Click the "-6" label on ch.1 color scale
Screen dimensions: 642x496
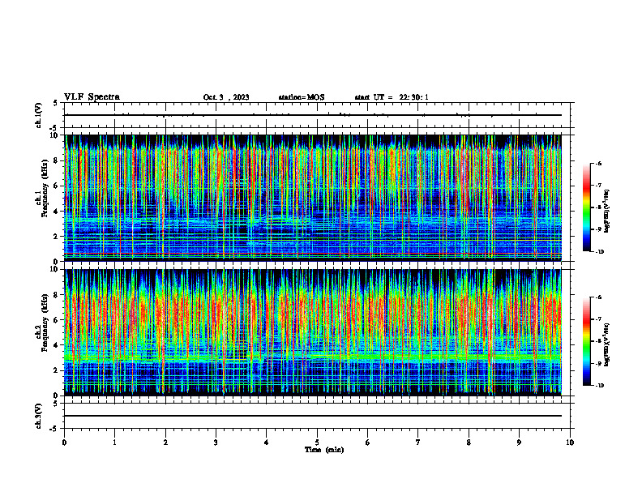598,163
